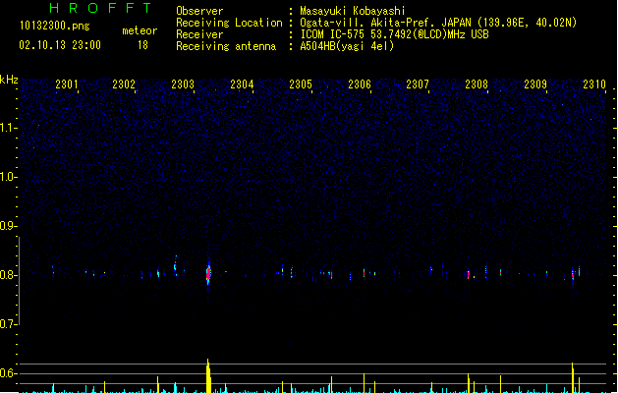Click the 0.9 kHz axis label
Image resolution: width=618 pixels, height=393 pixels.
(8, 226)
